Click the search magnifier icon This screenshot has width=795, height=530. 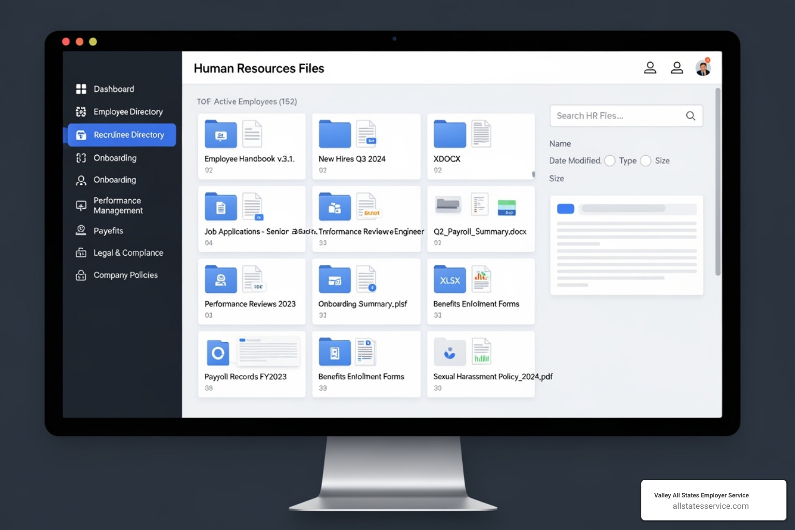(690, 116)
